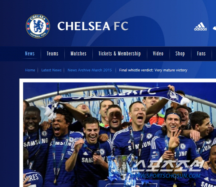Viewport: 216px width, 187px height.
Task: Click the Home breadcrumb link
Action: [30, 70]
